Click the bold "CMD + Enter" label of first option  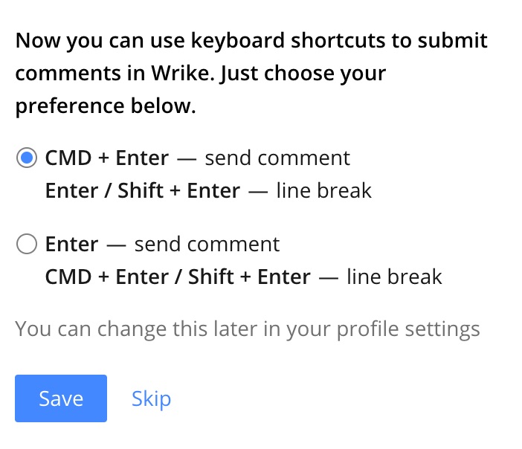click(107, 158)
